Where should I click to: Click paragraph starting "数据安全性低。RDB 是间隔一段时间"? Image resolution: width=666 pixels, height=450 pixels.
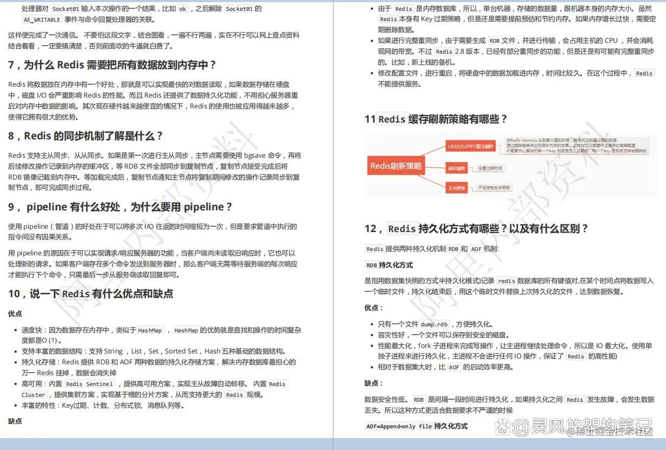pyautogui.click(x=509, y=404)
